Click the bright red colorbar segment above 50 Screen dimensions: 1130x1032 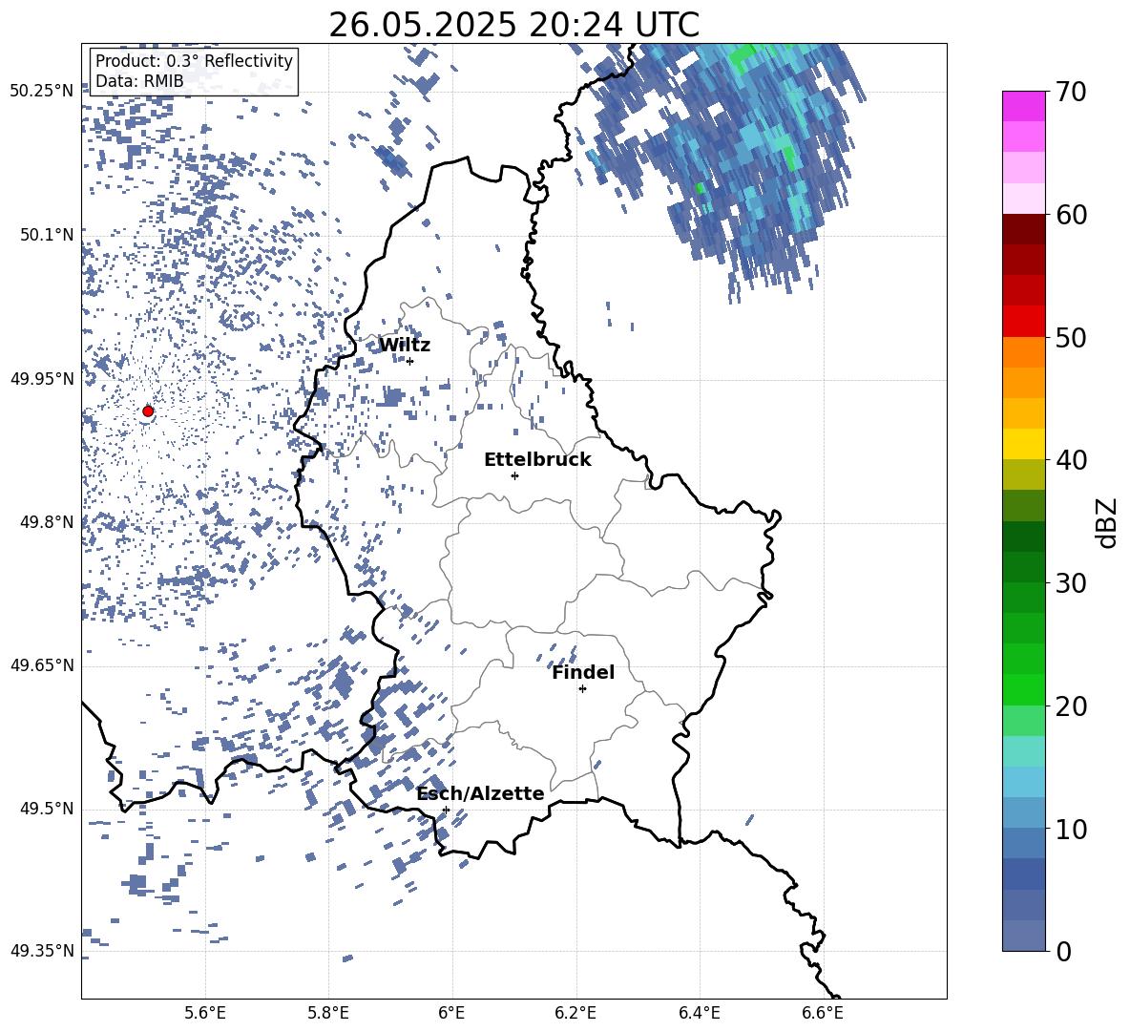click(x=1023, y=322)
